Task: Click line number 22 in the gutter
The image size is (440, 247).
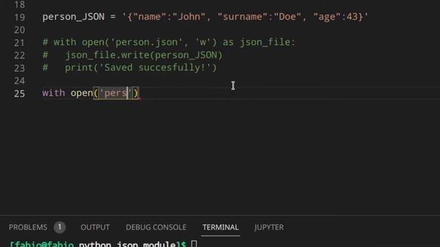Action: pos(19,56)
